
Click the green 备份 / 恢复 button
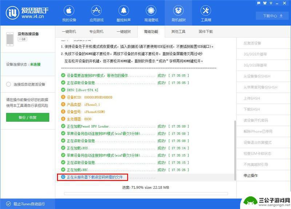[28, 117]
